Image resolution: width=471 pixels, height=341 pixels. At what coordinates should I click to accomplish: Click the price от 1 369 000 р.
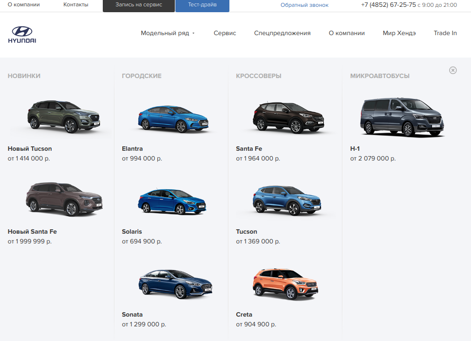tap(258, 241)
